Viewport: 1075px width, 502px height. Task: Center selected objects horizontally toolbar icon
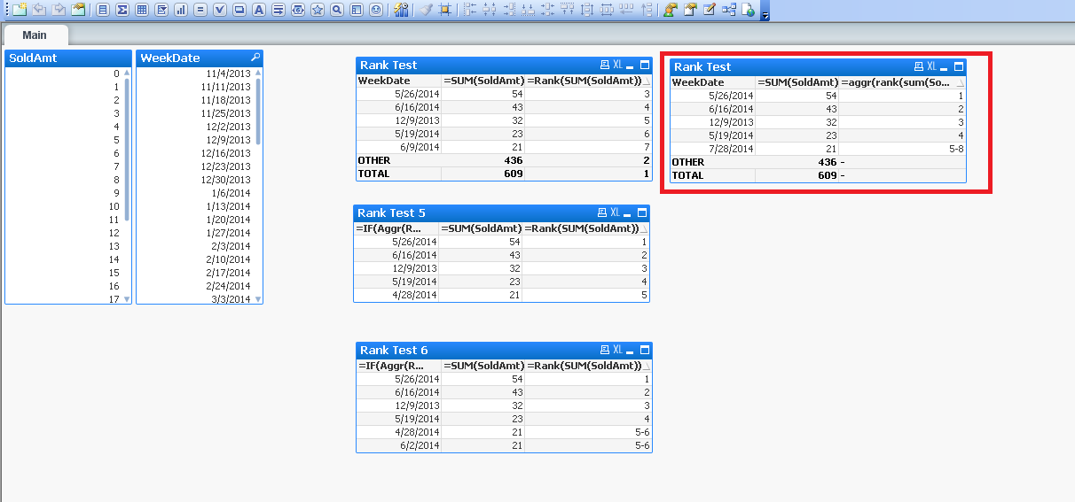point(489,10)
